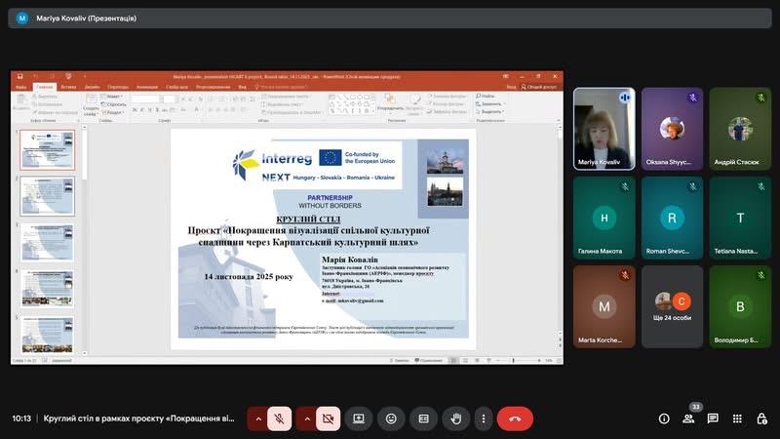Viewport: 780px width, 439px height.
Task: Open microphone audio settings chevron
Action: [x=258, y=419]
